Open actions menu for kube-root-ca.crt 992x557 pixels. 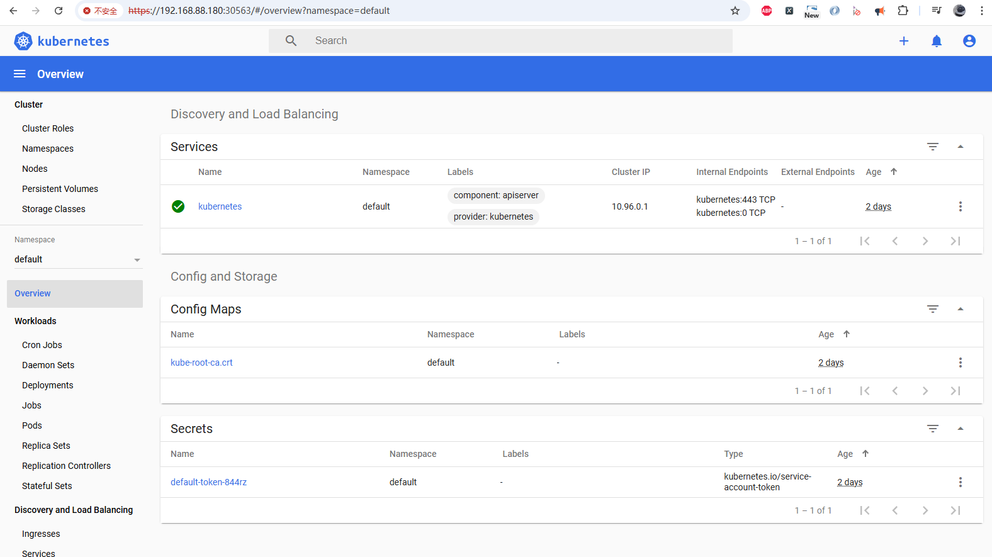tap(961, 363)
